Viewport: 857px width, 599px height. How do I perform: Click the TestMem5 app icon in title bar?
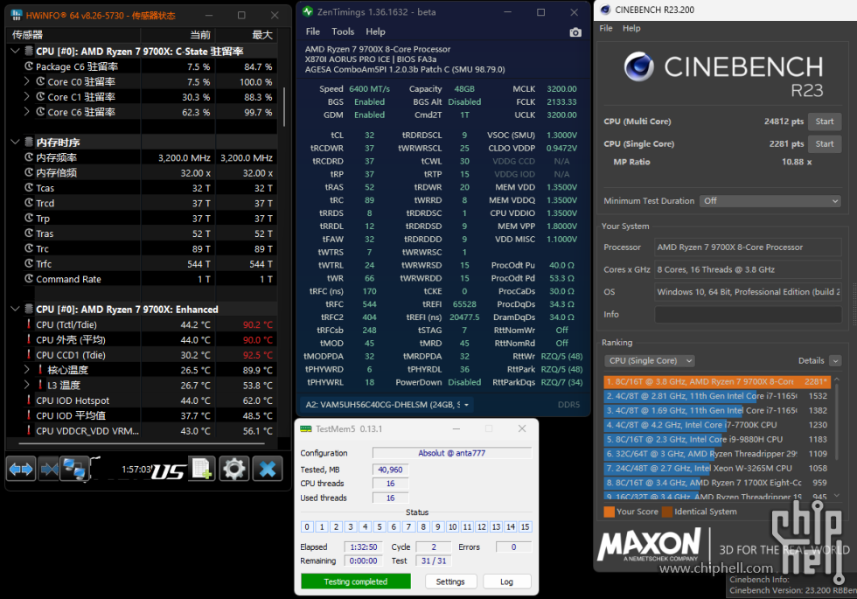(305, 429)
